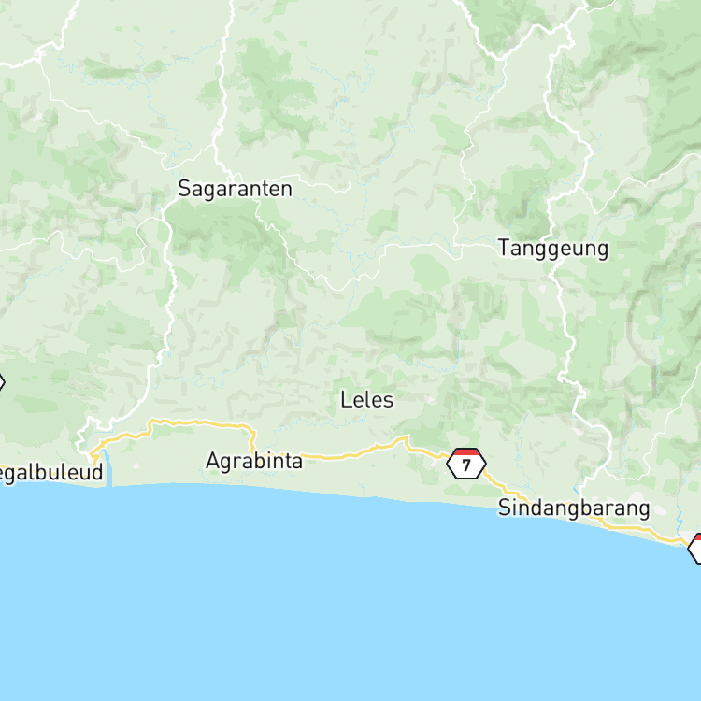The width and height of the screenshot is (701, 701).
Task: Click the Tanggeung town label
Action: pyautogui.click(x=553, y=249)
